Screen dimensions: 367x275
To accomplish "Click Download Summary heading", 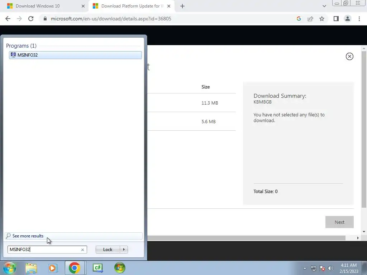I will 280,96.
